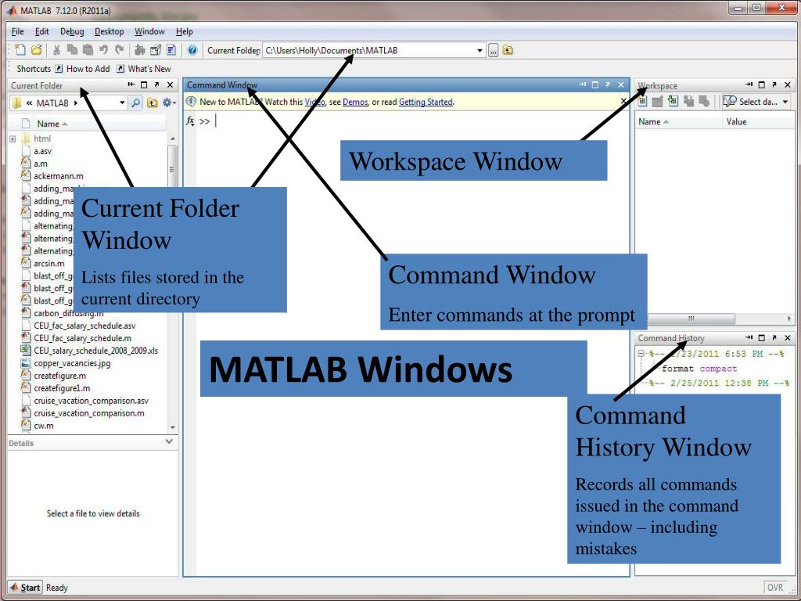Dismiss the New to MATLAB banner
This screenshot has height=601, width=801.
pyautogui.click(x=623, y=101)
